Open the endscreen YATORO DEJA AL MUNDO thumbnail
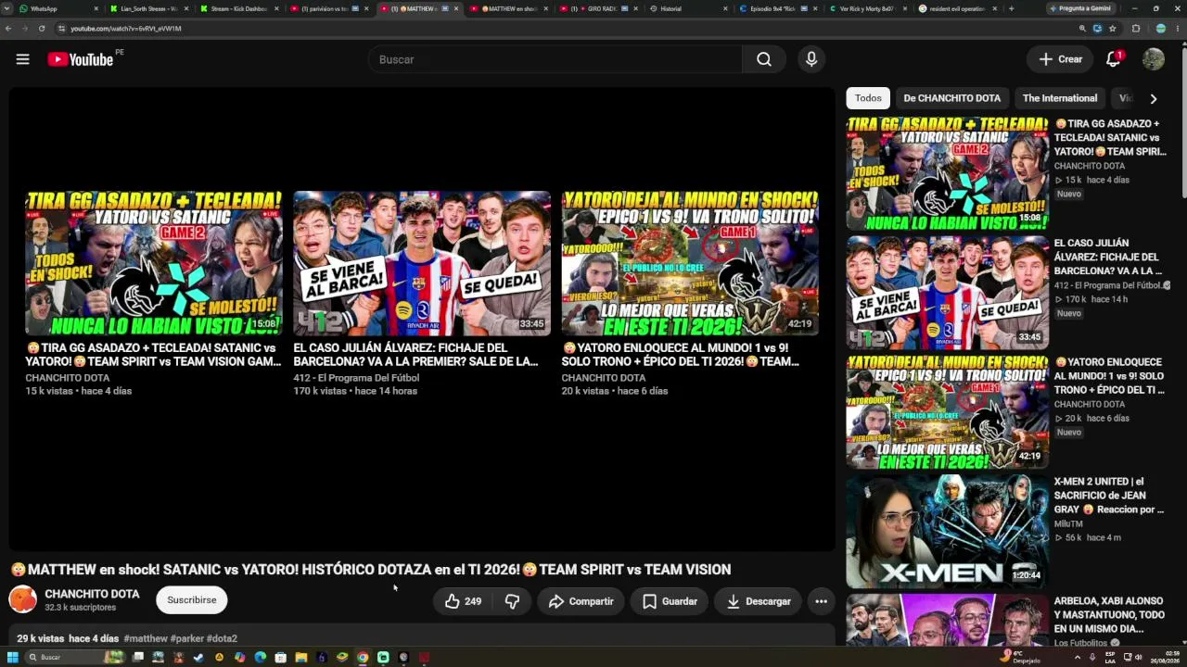 [x=690, y=263]
